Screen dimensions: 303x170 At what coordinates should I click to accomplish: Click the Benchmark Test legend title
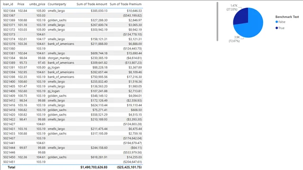point(287,17)
